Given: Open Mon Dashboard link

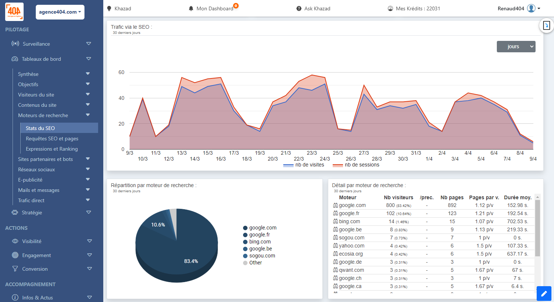Looking at the screenshot, I should [215, 8].
